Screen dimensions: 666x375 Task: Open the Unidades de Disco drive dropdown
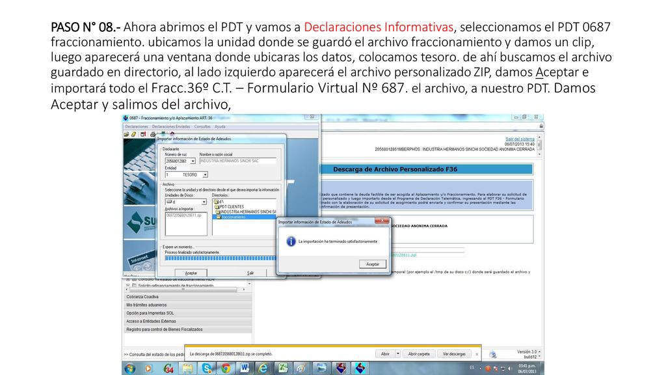(x=204, y=202)
